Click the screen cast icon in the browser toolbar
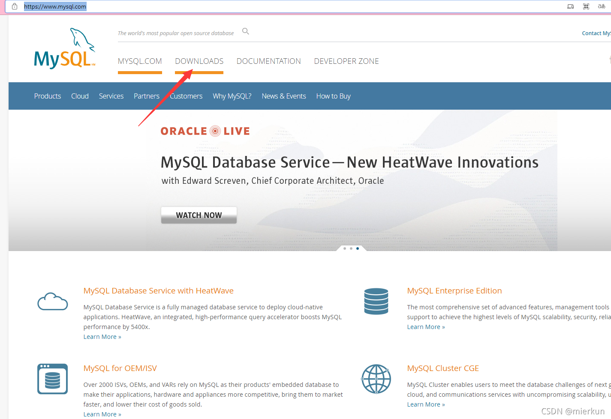This screenshot has width=611, height=419. pos(571,6)
